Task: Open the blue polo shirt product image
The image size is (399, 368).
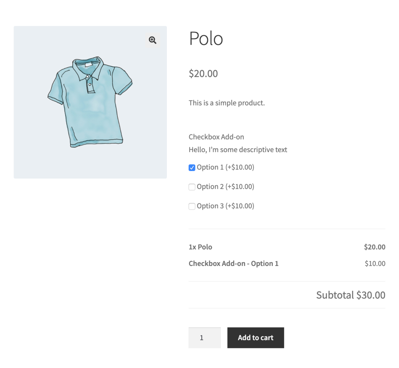Action: [90, 102]
